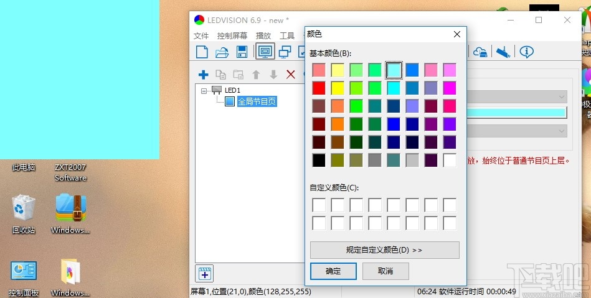Select the hot pink swatch in the third row

450,106
